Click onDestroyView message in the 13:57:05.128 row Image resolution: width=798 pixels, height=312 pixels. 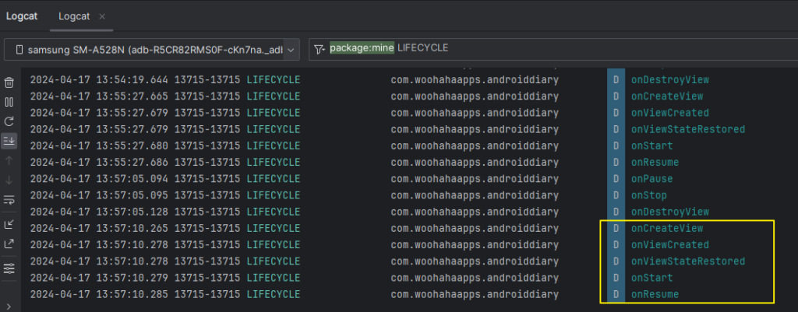669,212
